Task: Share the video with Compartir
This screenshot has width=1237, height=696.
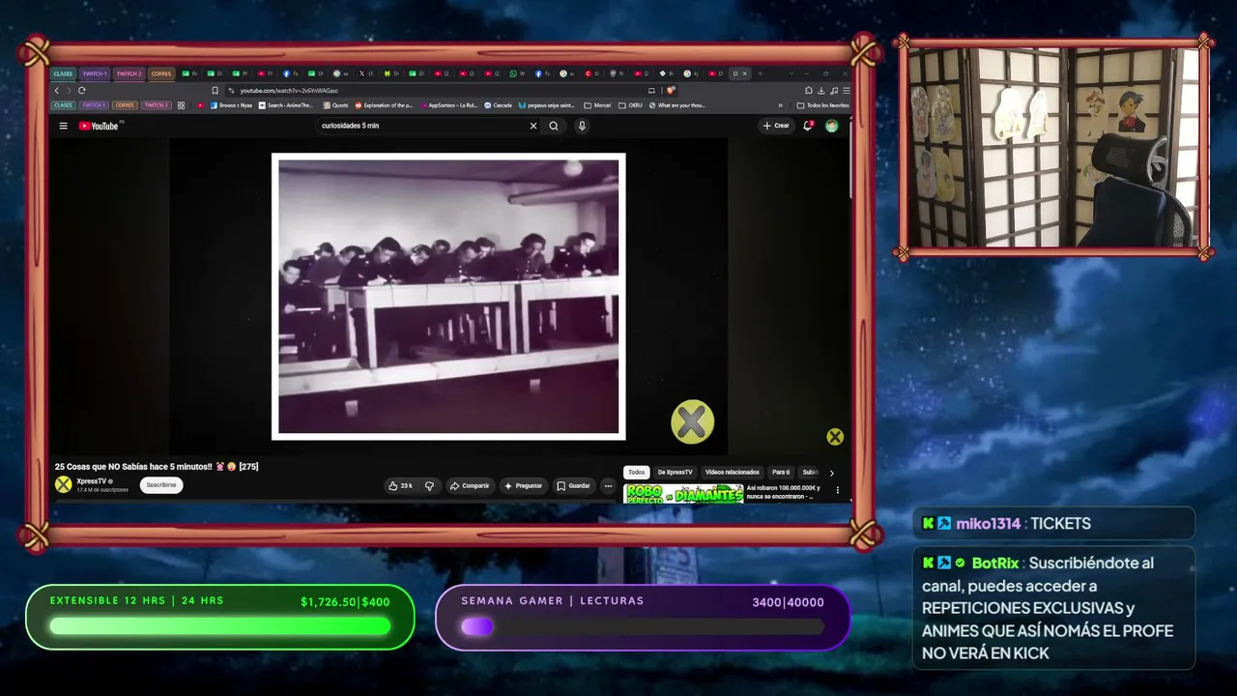Action: coord(470,485)
